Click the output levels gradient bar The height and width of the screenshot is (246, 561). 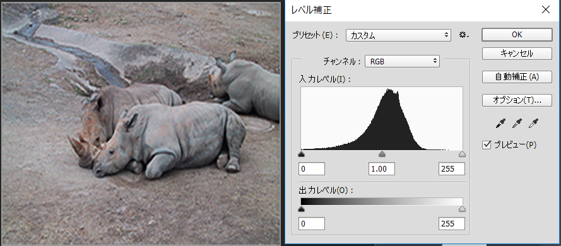(x=382, y=201)
